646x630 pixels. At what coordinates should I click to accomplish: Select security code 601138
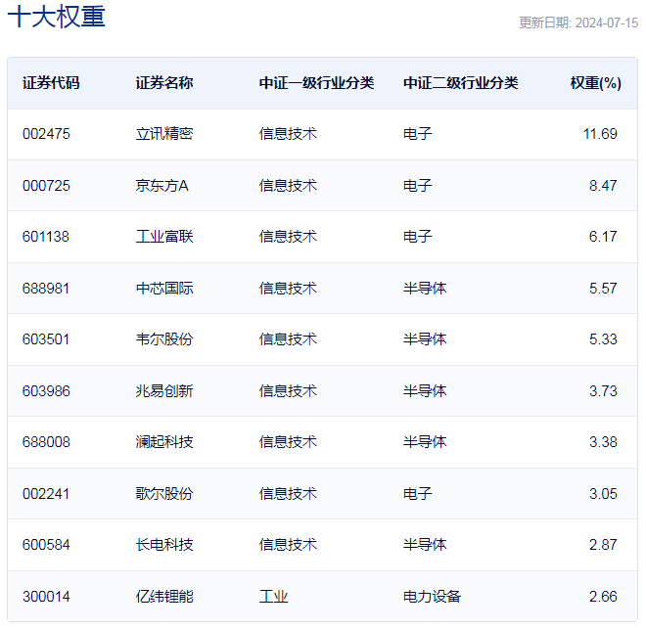click(x=46, y=237)
